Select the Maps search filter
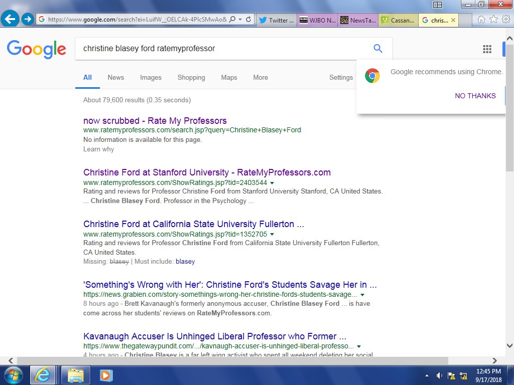The image size is (514, 385). [x=229, y=78]
